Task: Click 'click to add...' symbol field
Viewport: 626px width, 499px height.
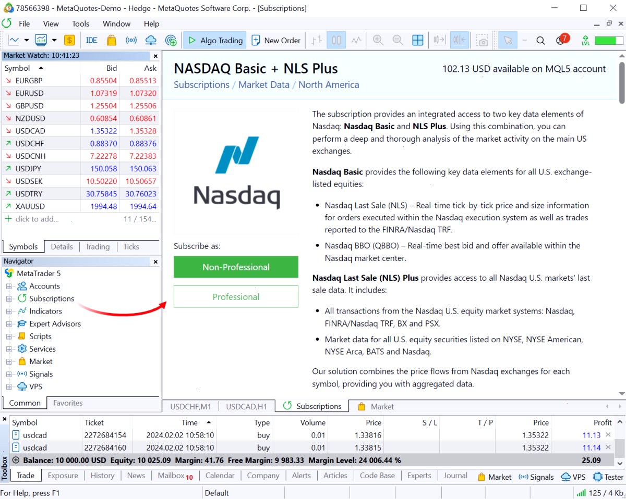Action: click(x=37, y=219)
